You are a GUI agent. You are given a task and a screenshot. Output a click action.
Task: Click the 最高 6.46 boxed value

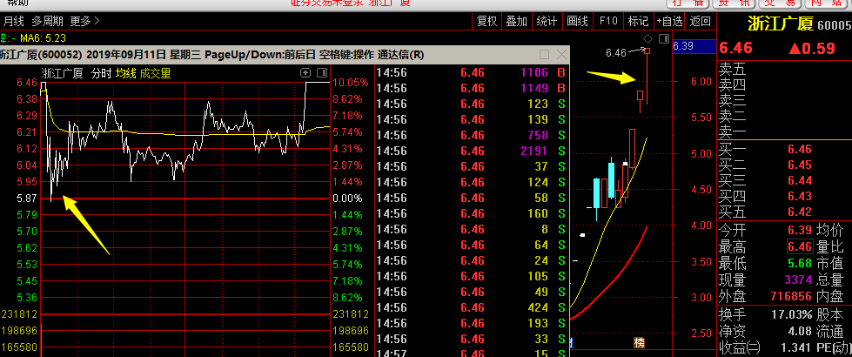pyautogui.click(x=800, y=247)
